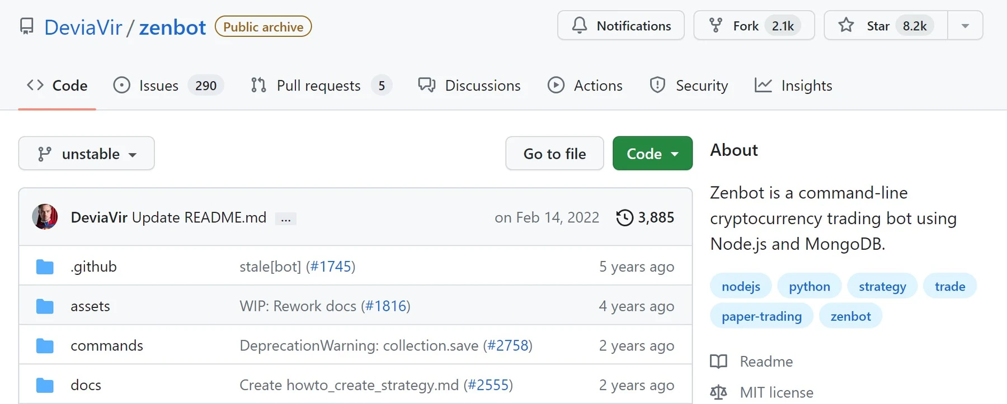The image size is (1007, 404).
Task: Open the Insights tab
Action: click(x=793, y=85)
